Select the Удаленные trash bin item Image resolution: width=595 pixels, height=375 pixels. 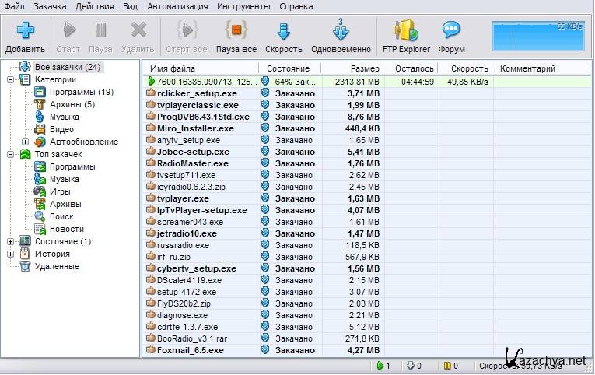coord(25,266)
